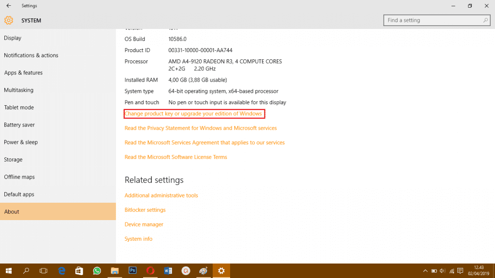Open Additional administrative tools
The height and width of the screenshot is (278, 495).
click(x=161, y=195)
